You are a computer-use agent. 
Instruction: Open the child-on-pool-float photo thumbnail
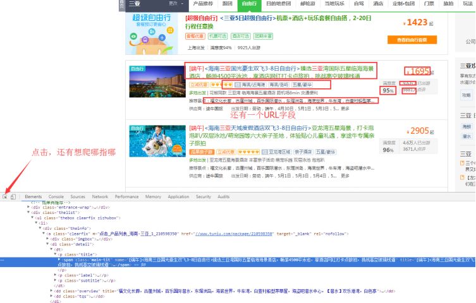[157, 141]
